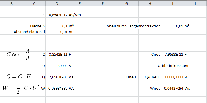Click the Aneu value 0,09 cell

coord(172,26)
